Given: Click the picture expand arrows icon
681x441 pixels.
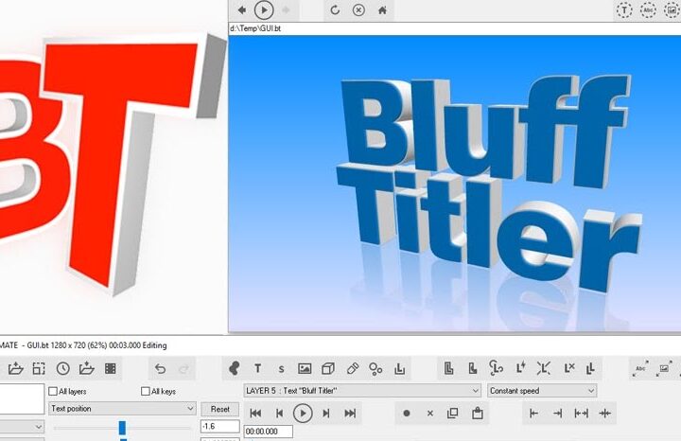Looking at the screenshot, I should coord(664,368).
